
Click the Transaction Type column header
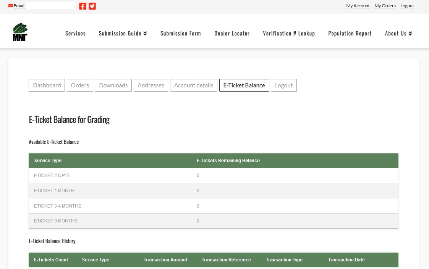click(284, 260)
